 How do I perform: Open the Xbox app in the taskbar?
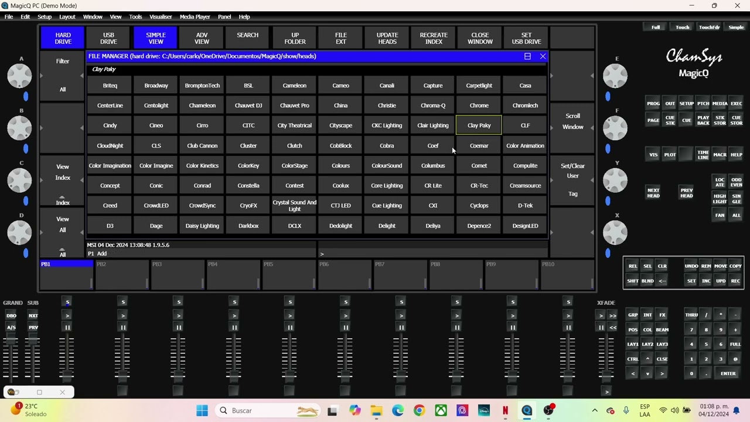[x=441, y=410]
